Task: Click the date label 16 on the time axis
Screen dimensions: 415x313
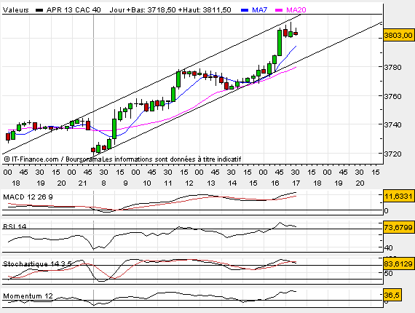Action: [275, 183]
